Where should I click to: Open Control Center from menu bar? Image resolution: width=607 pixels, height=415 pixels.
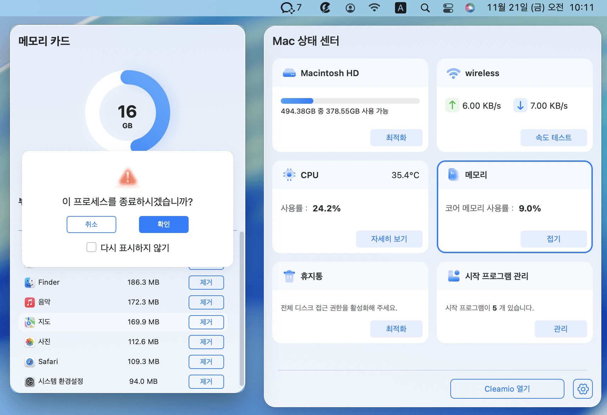(447, 7)
